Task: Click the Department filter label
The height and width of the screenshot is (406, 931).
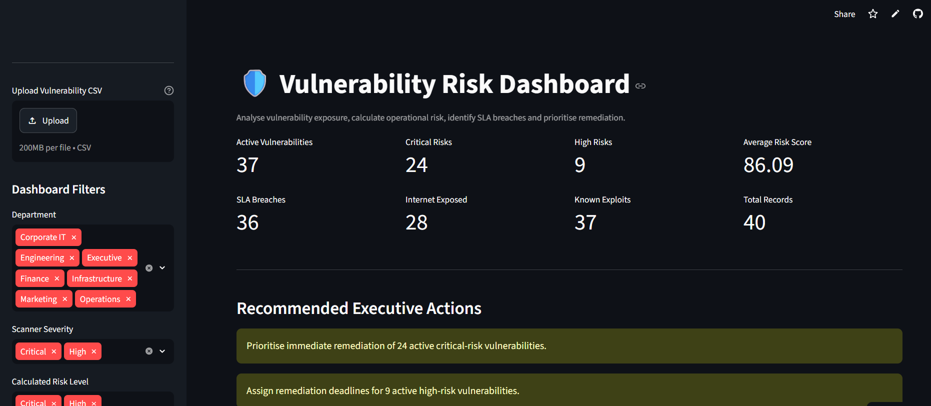Action: pyautogui.click(x=34, y=214)
